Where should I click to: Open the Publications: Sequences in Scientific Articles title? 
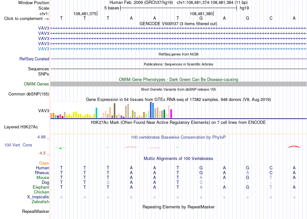coord(178,64)
